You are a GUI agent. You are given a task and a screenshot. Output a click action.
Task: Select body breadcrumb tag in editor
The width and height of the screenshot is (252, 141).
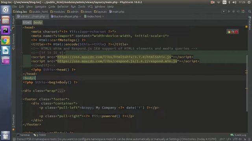(38, 23)
